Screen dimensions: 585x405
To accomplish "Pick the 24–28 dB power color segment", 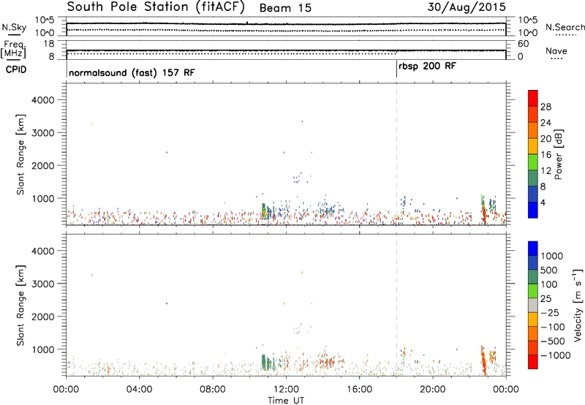I will point(533,115).
